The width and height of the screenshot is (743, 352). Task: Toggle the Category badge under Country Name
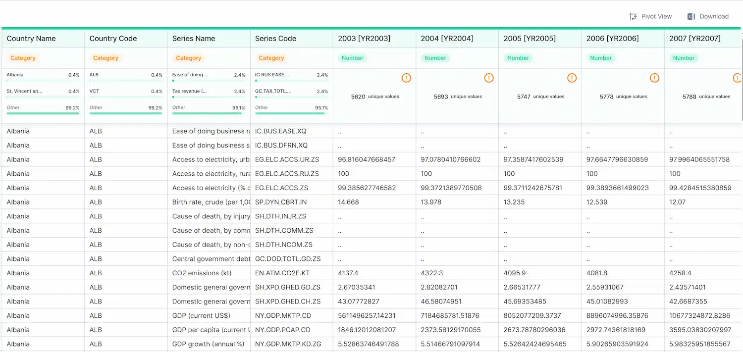pos(23,58)
